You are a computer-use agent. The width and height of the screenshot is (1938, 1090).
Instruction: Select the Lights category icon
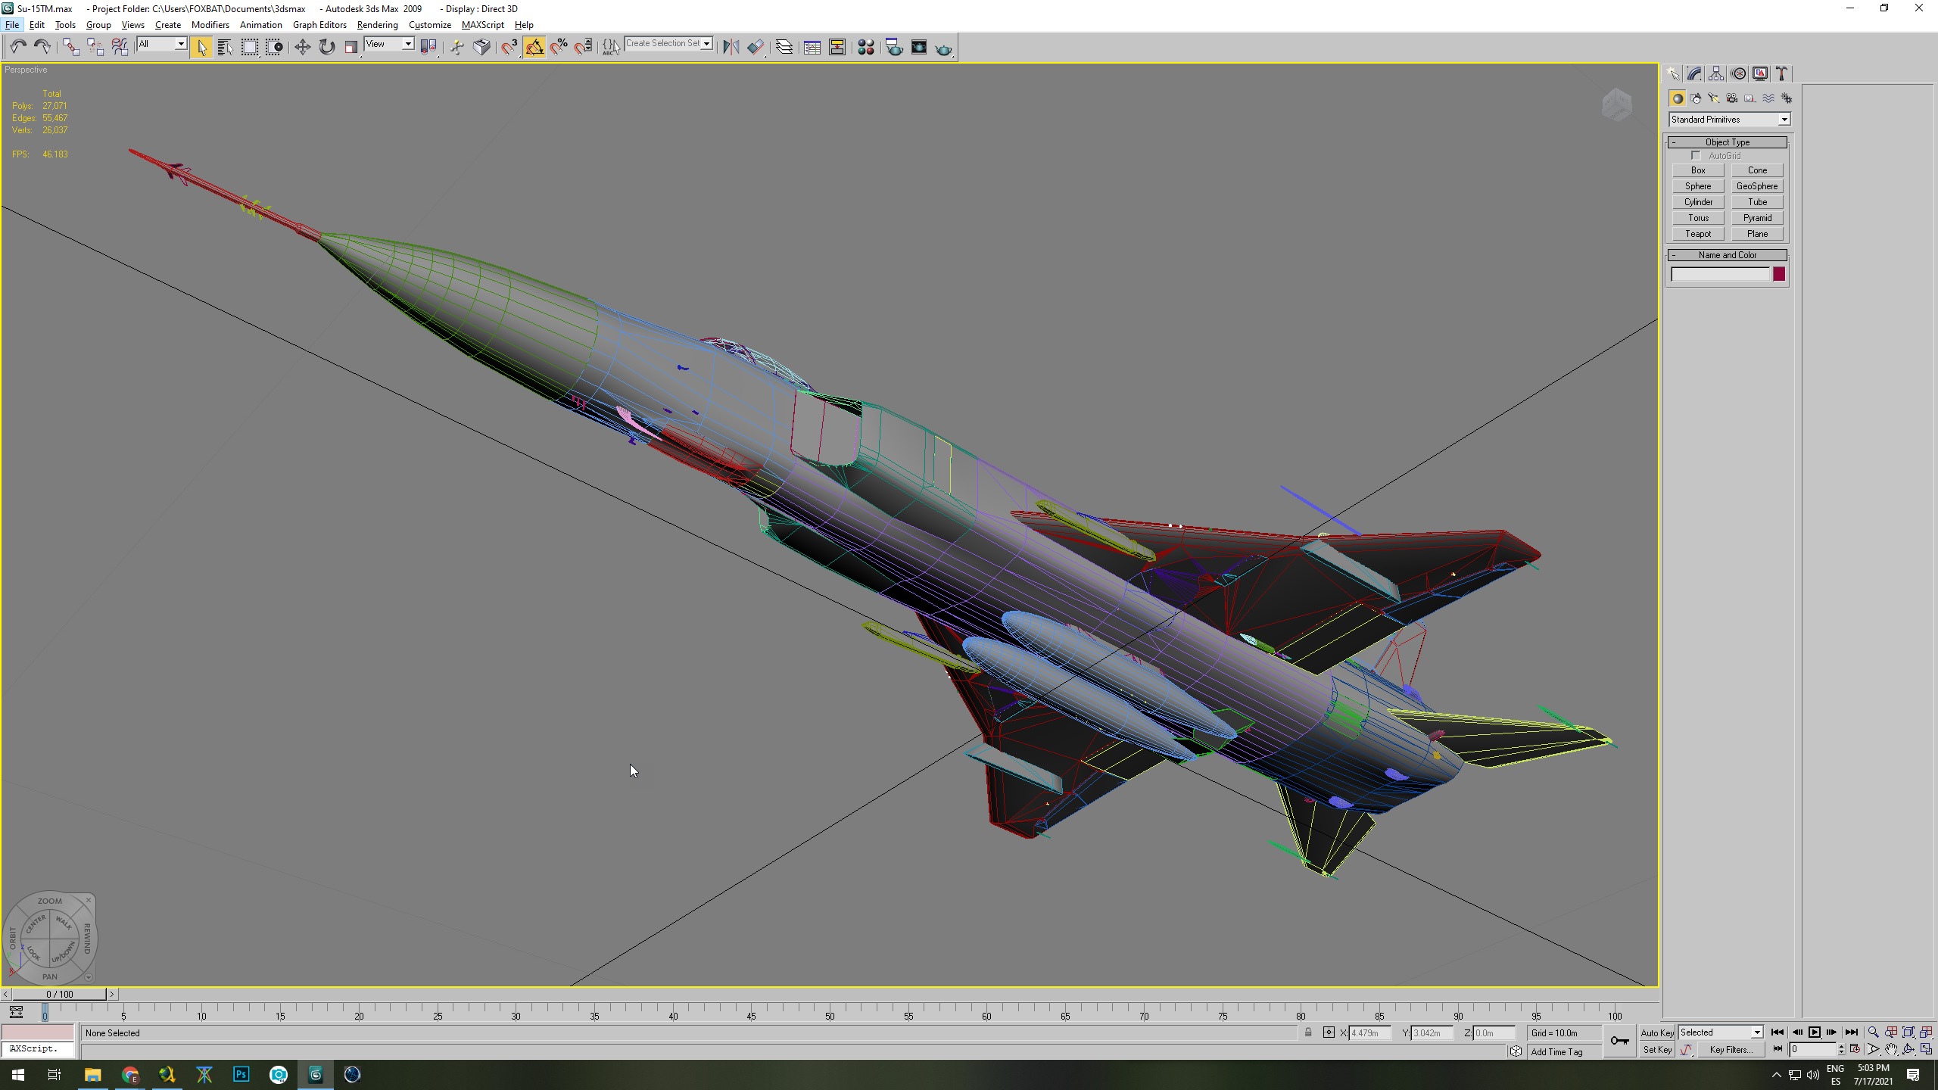pyautogui.click(x=1713, y=98)
